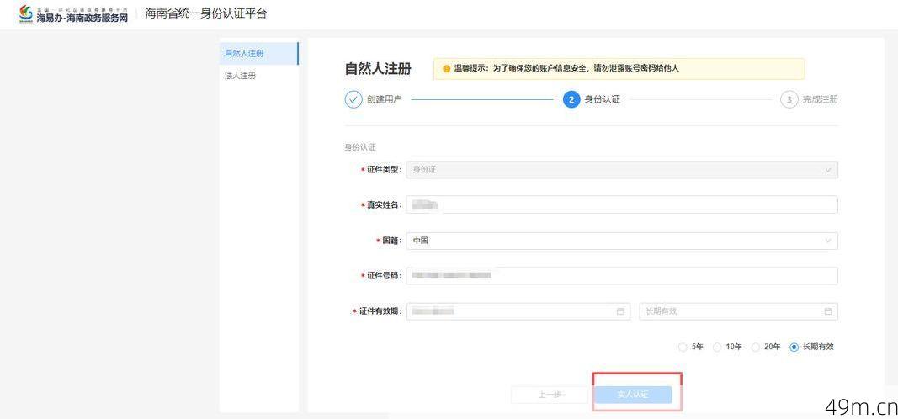
Task: Open the end date calendar icon
Action: pos(827,311)
